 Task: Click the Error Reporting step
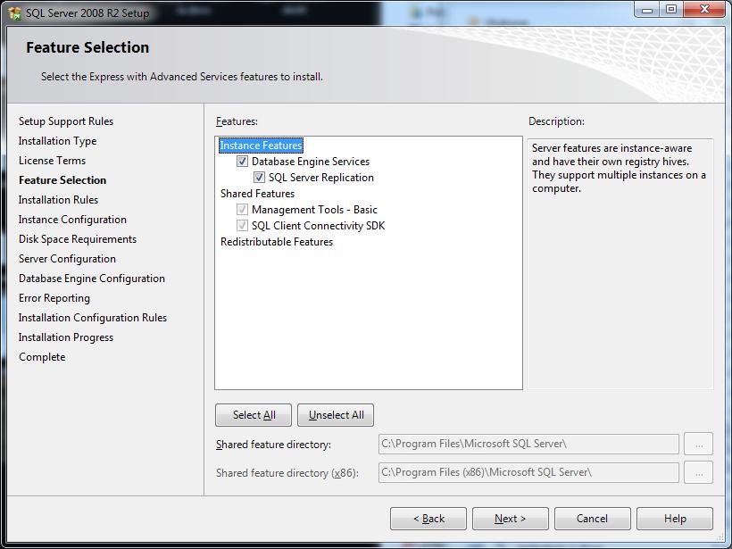point(54,298)
